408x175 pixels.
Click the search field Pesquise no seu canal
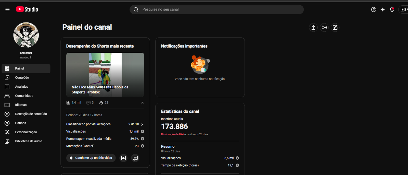point(217,9)
